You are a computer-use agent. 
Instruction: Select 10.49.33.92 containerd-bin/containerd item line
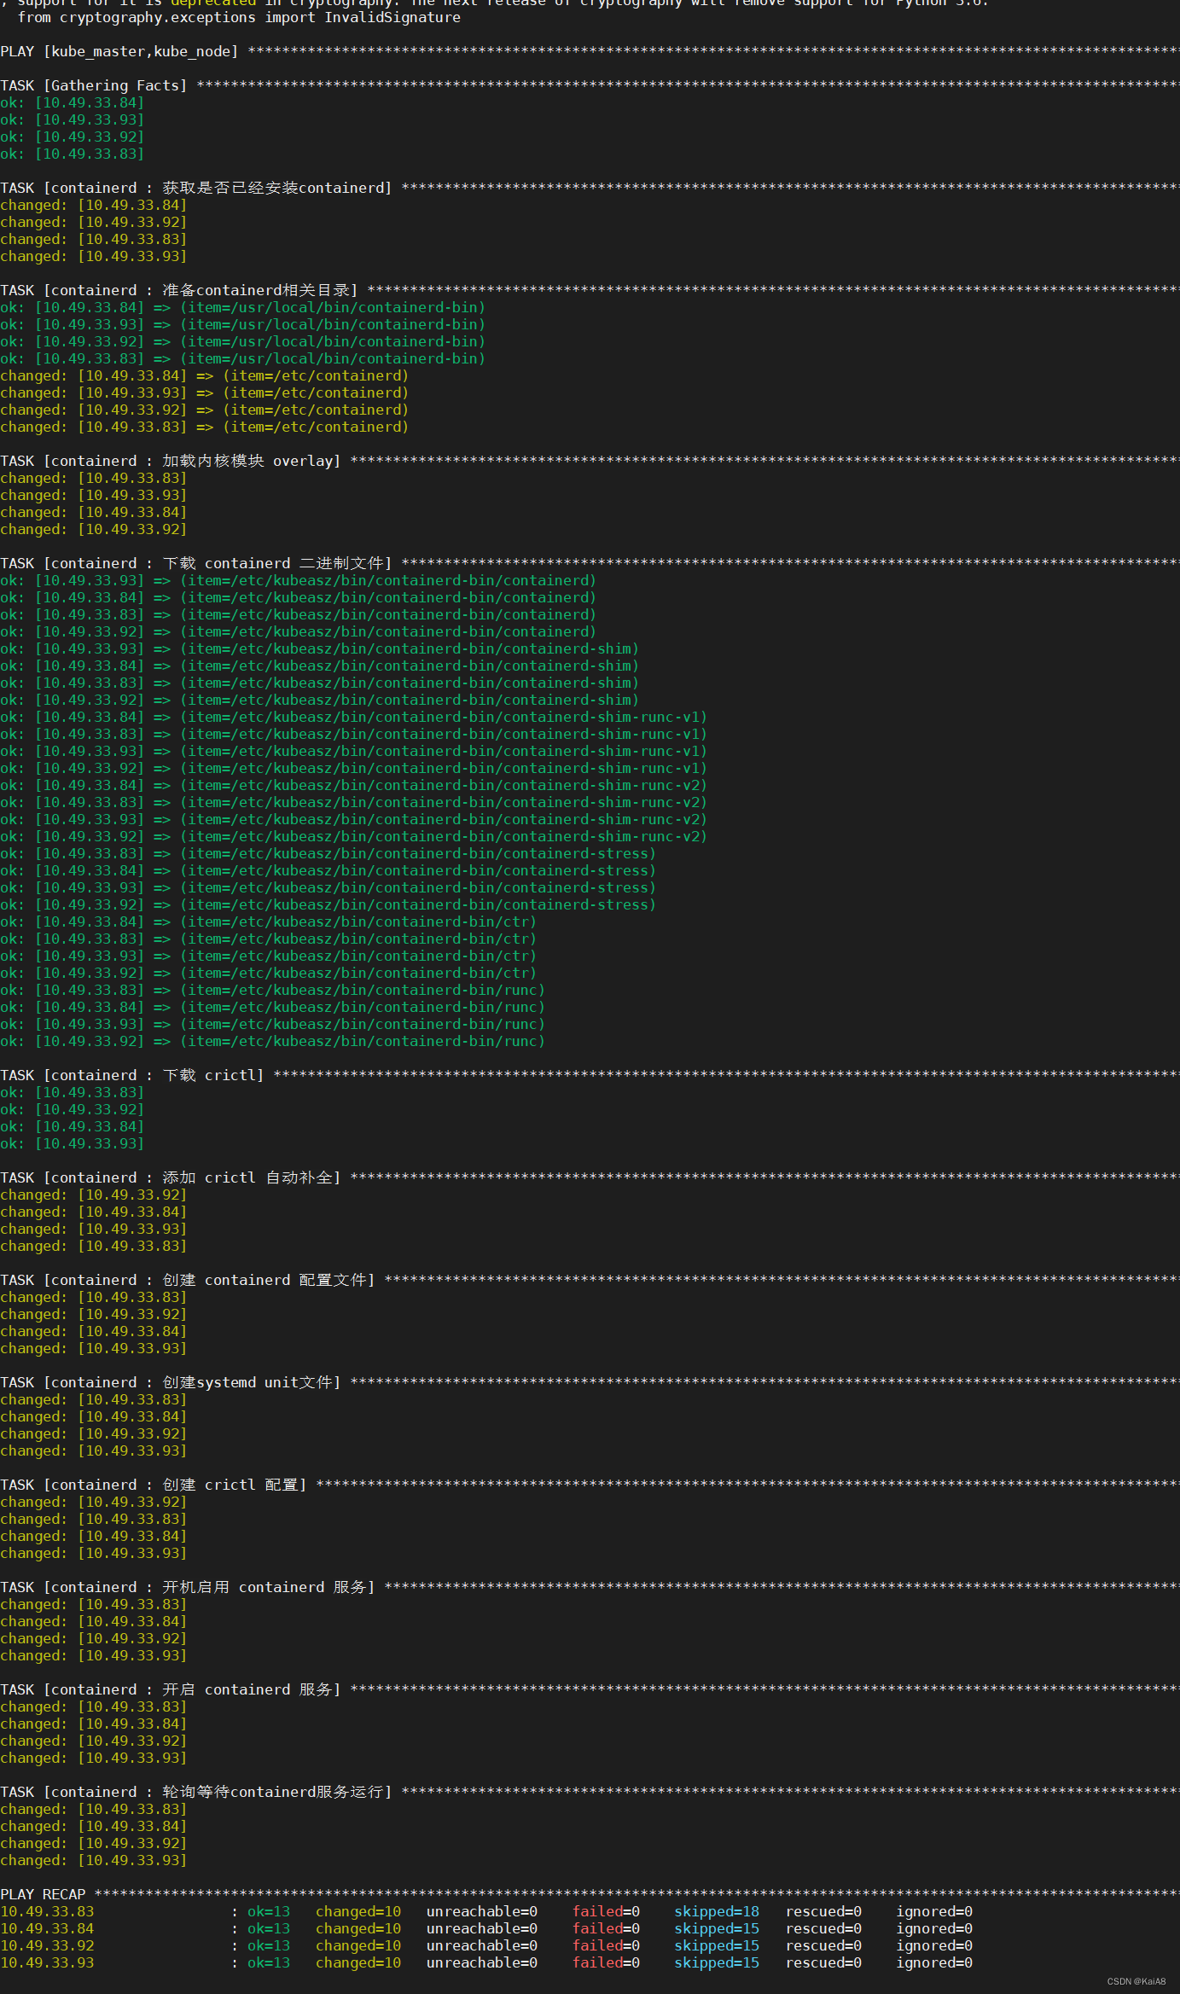click(299, 631)
